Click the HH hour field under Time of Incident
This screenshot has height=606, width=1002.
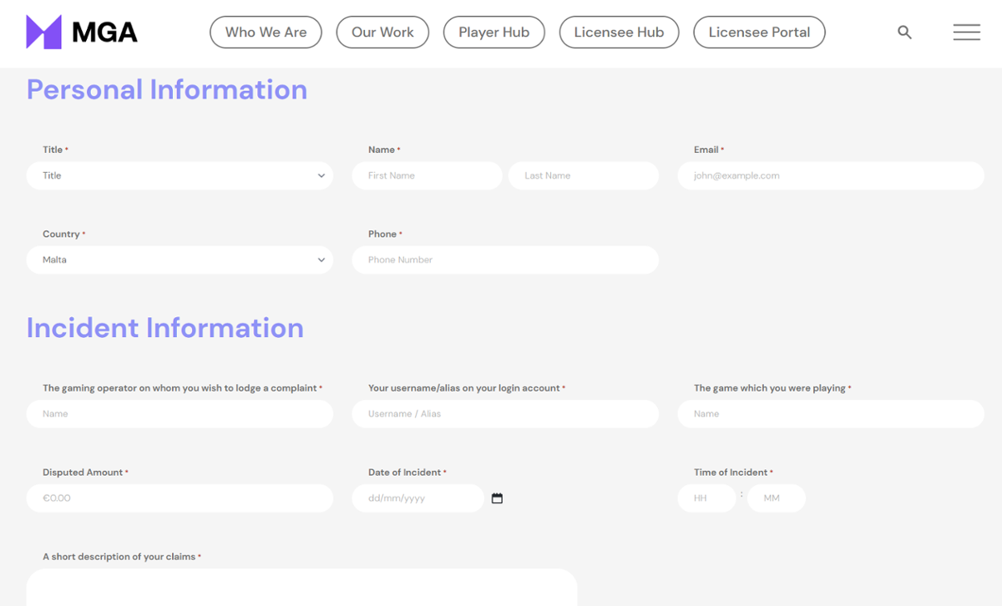[x=706, y=497]
